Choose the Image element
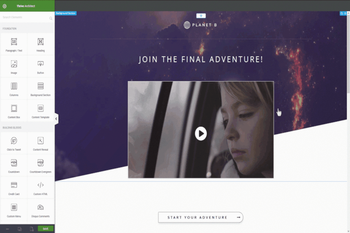The height and width of the screenshot is (233, 350). [14, 67]
